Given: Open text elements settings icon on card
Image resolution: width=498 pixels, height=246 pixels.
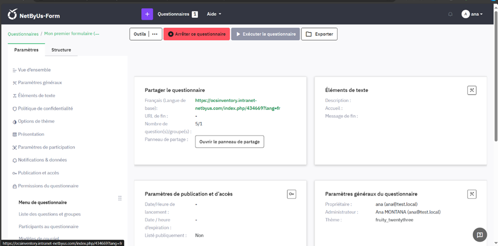Looking at the screenshot, I should [472, 90].
